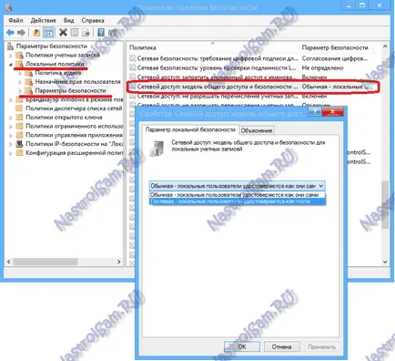Select policy Сетевая безопасность: уровень проверки подлинности
Image resolution: width=395 pixels, height=361 pixels.
217,67
